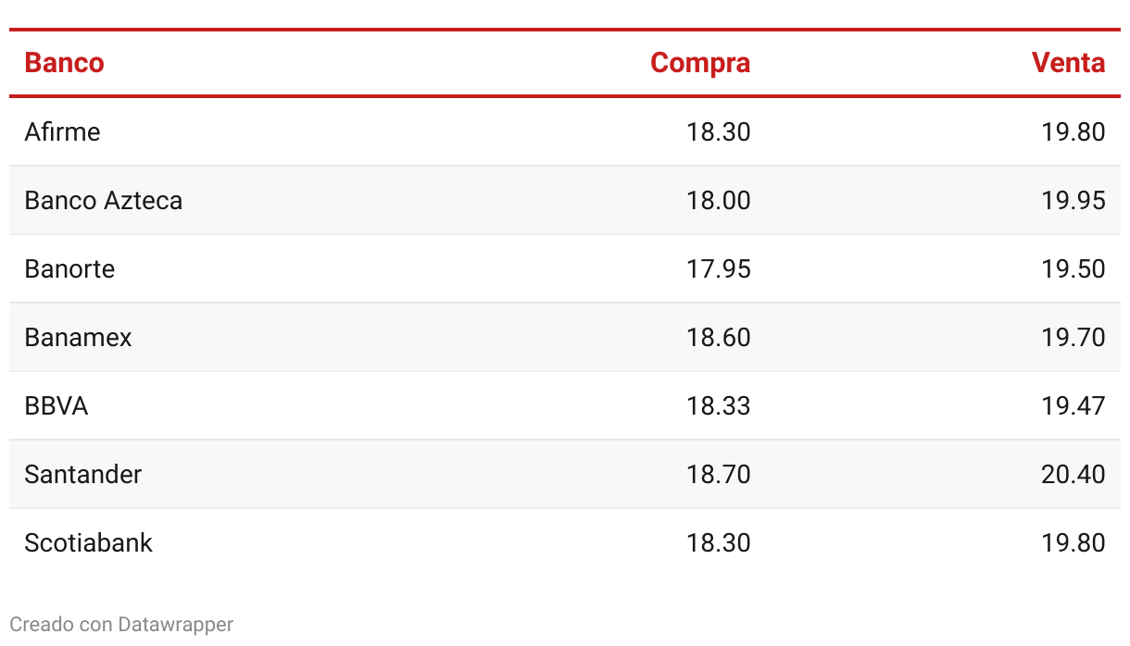
Task: Click the Scotiabank bank name
Action: pos(88,542)
